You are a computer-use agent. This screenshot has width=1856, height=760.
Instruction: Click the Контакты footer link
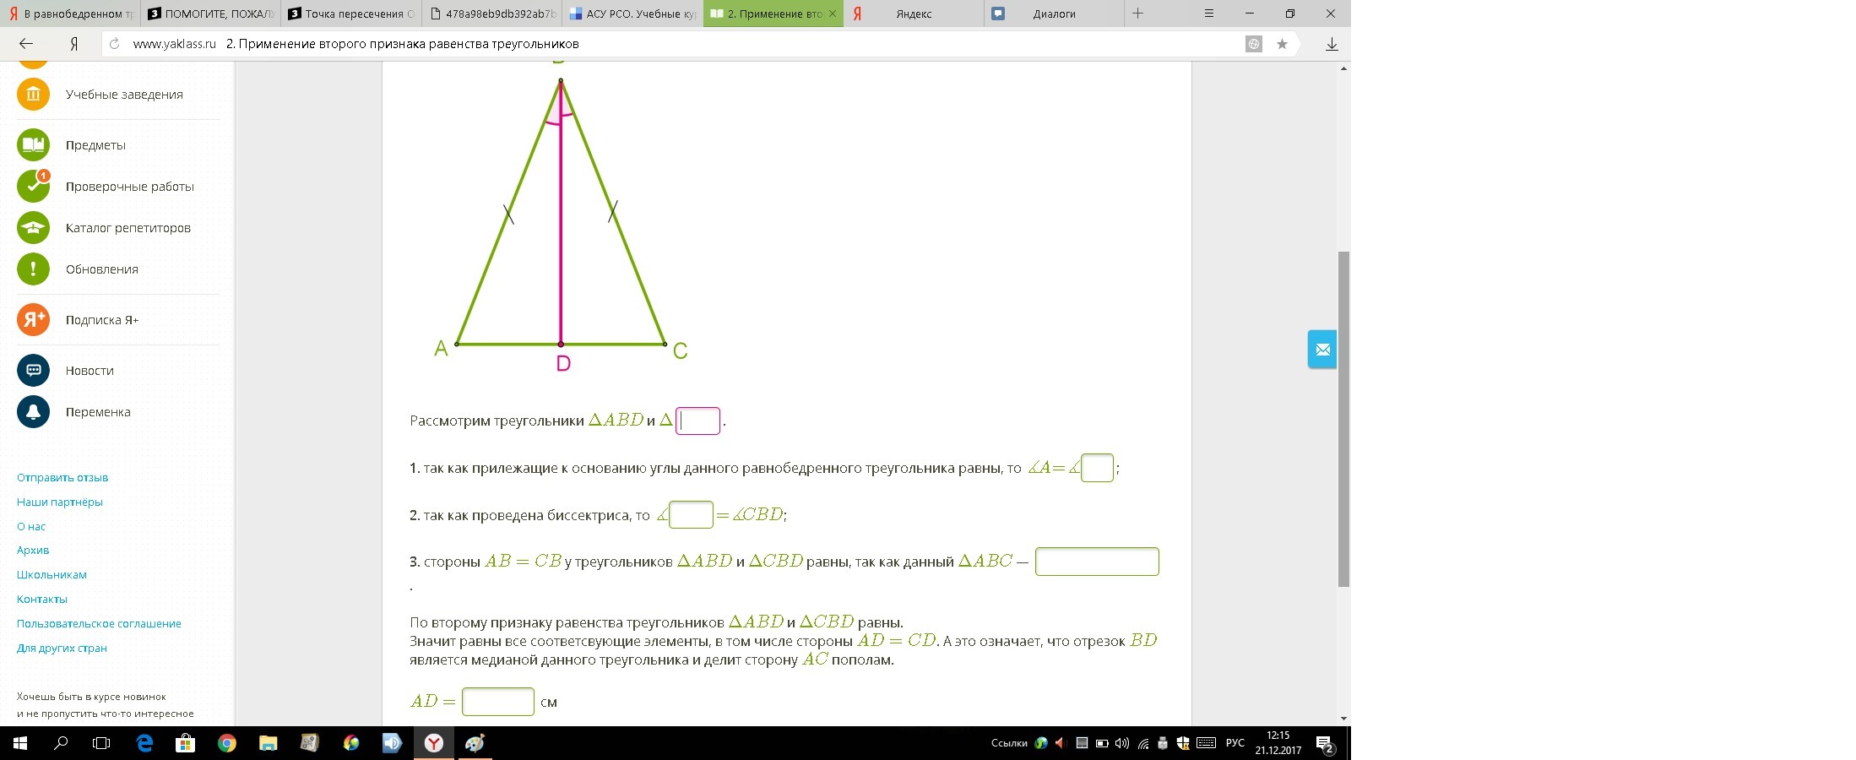(42, 599)
